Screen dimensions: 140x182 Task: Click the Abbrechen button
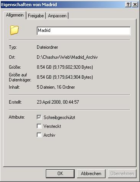pos(91,174)
